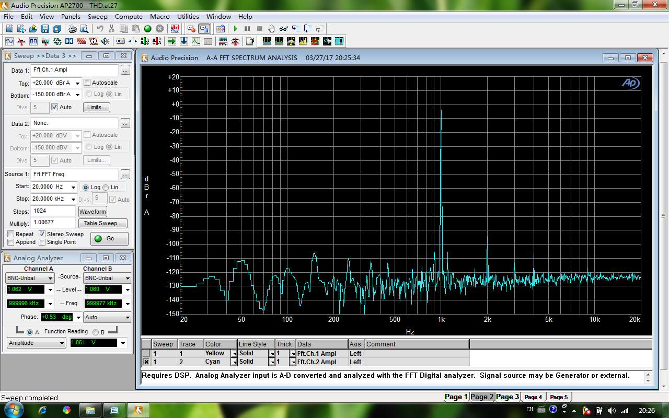This screenshot has height=418, width=669.
Task: Open the DCX panel icon
Action: [x=120, y=41]
